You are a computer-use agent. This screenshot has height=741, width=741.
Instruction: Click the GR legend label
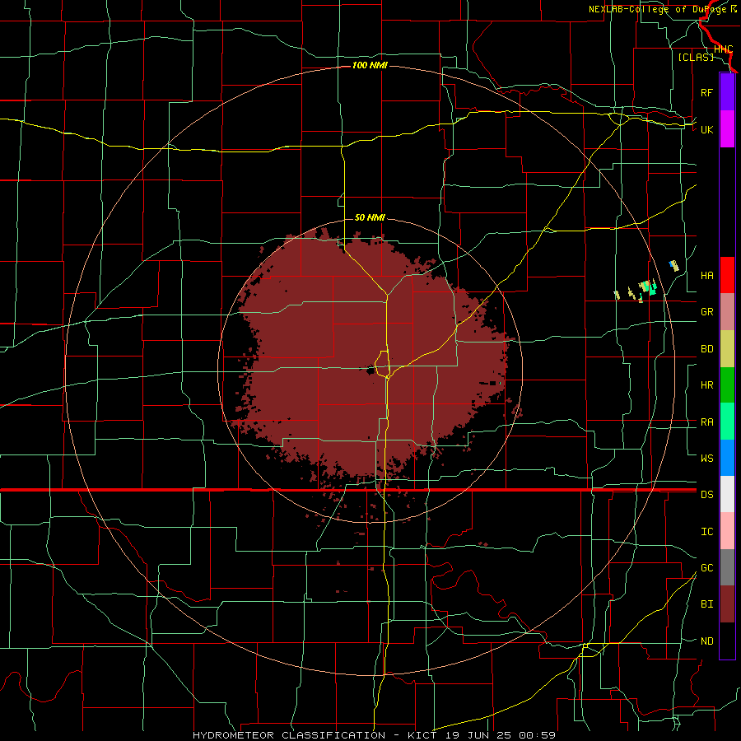coord(706,312)
